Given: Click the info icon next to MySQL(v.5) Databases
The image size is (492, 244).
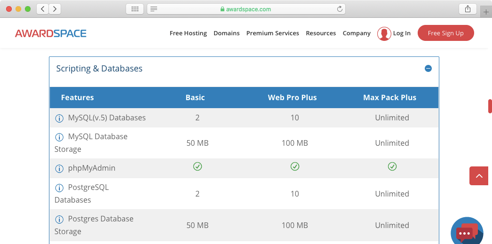Looking at the screenshot, I should point(59,118).
